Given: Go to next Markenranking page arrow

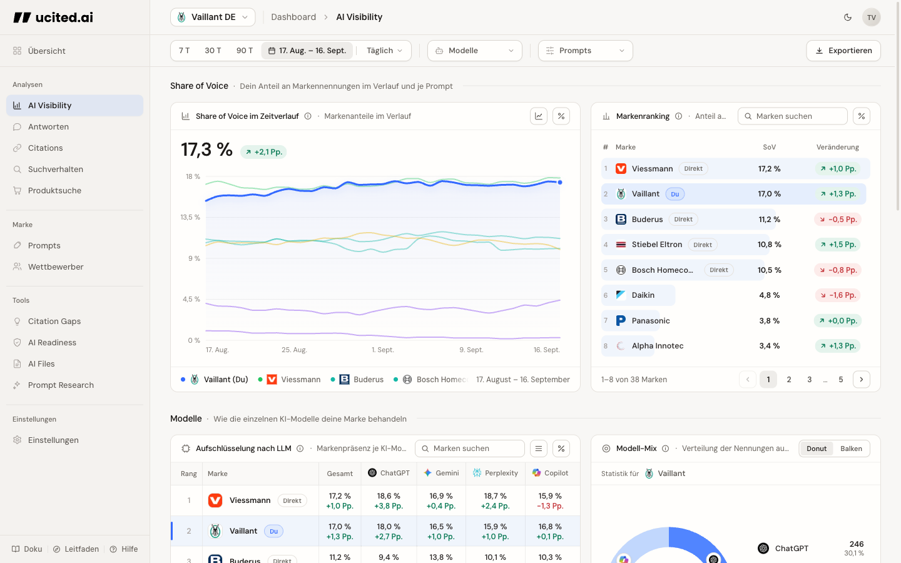Looking at the screenshot, I should tap(862, 380).
